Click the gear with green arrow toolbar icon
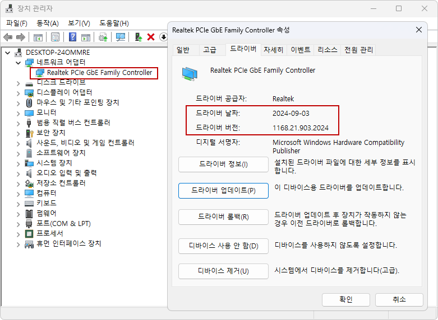 click(x=103, y=37)
